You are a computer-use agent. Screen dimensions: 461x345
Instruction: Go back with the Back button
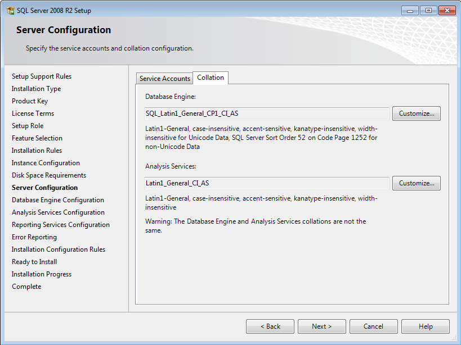point(270,326)
